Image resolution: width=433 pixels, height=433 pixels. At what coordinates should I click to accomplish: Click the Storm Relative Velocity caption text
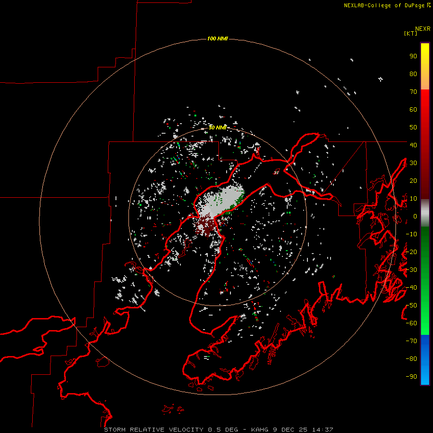click(218, 430)
